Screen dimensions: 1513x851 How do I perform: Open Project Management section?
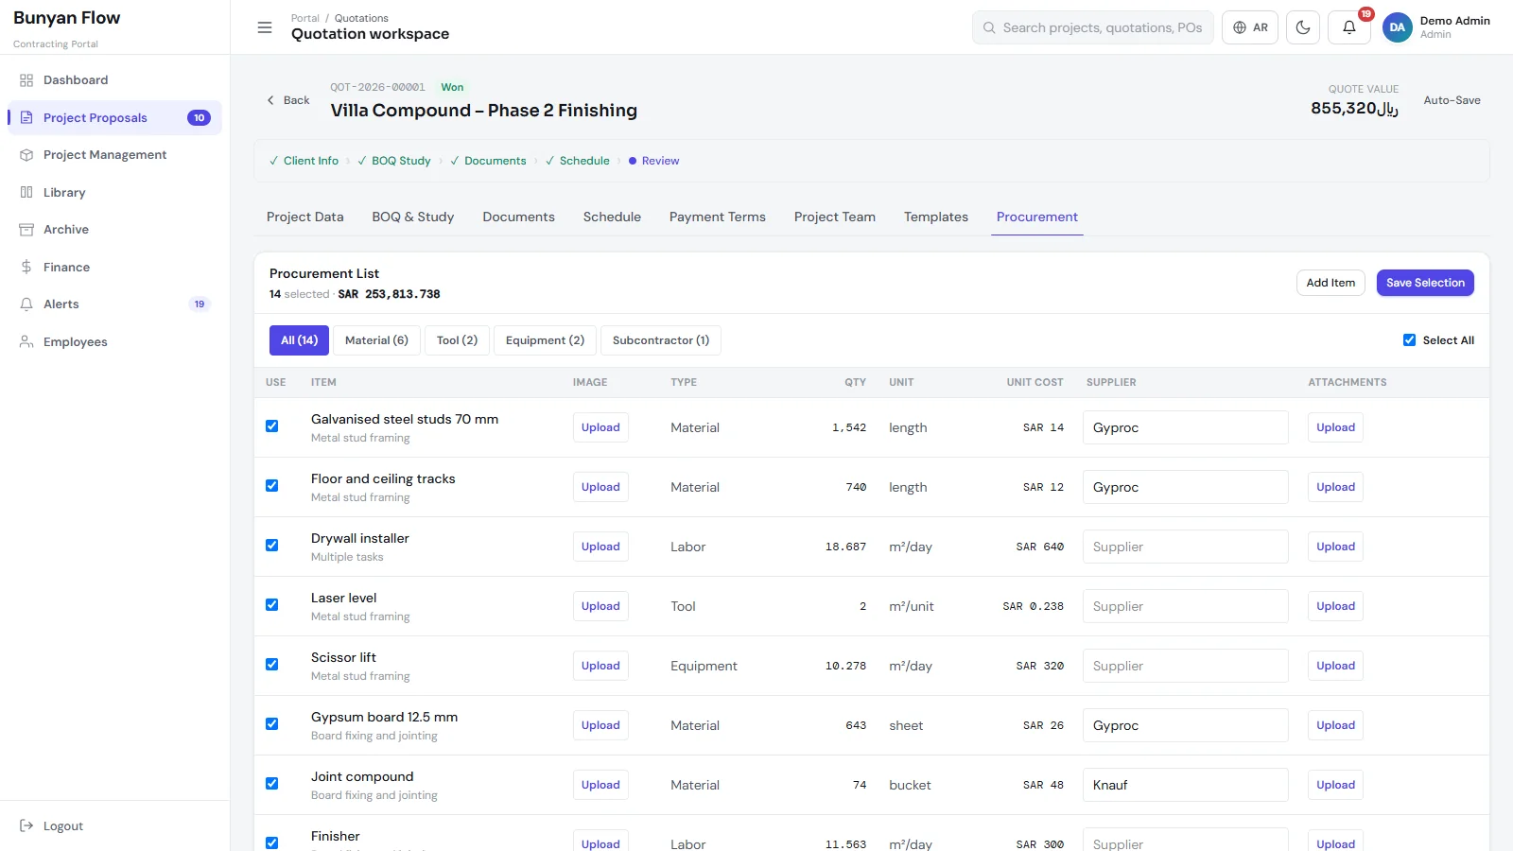pyautogui.click(x=114, y=155)
